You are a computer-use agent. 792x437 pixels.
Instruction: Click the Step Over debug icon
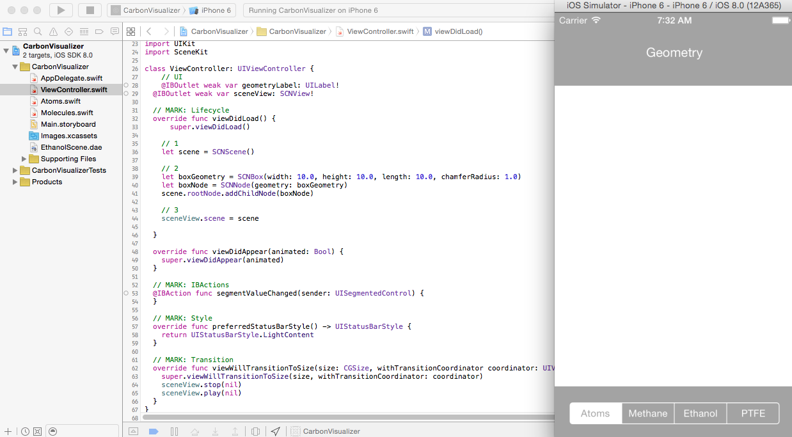tap(195, 431)
